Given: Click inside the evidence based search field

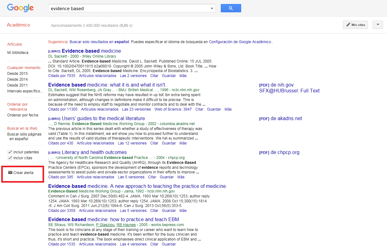Looking at the screenshot, I should point(128,9).
